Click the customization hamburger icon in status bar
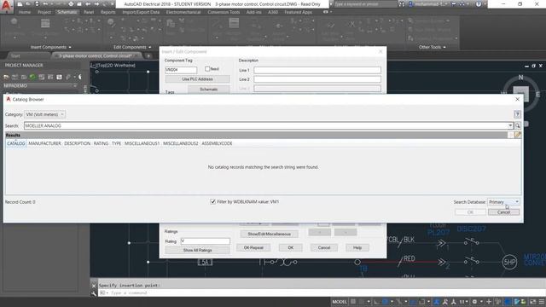 [542, 302]
